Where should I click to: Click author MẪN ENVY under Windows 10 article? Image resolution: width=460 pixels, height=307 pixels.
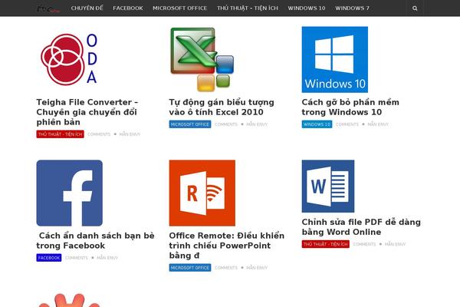[378, 124]
